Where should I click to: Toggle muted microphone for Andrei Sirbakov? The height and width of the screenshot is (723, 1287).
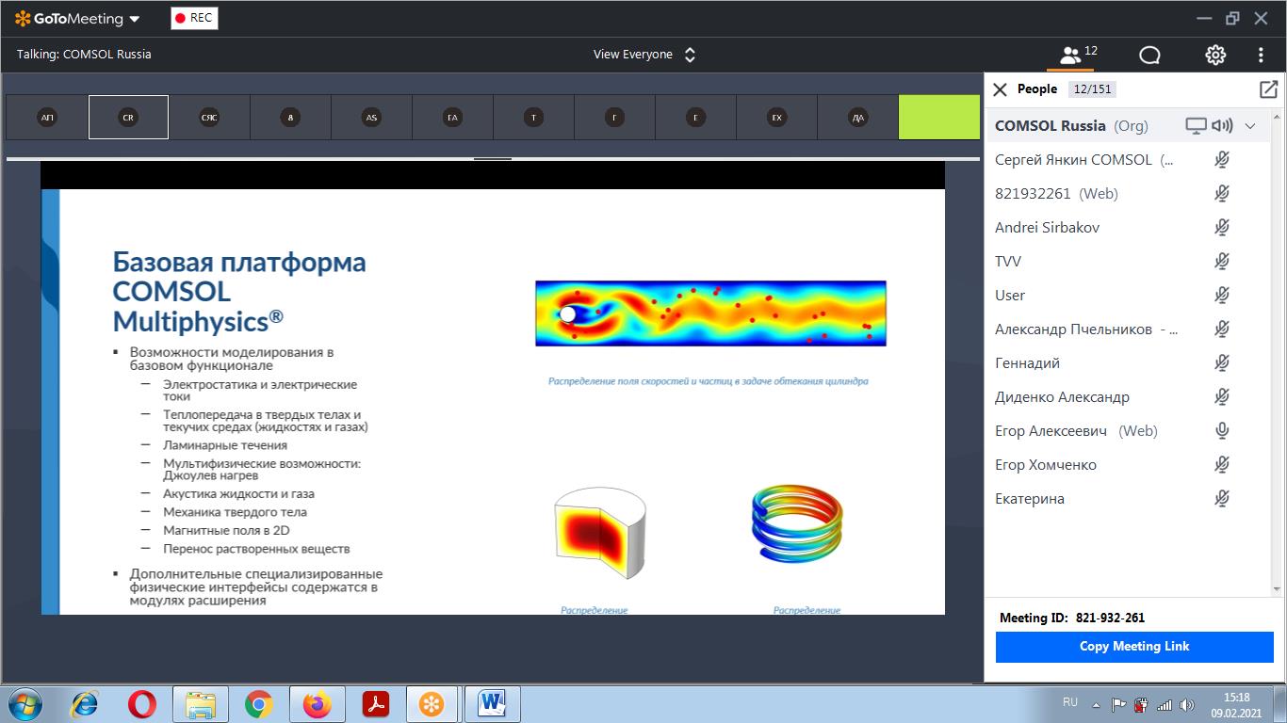coord(1222,228)
